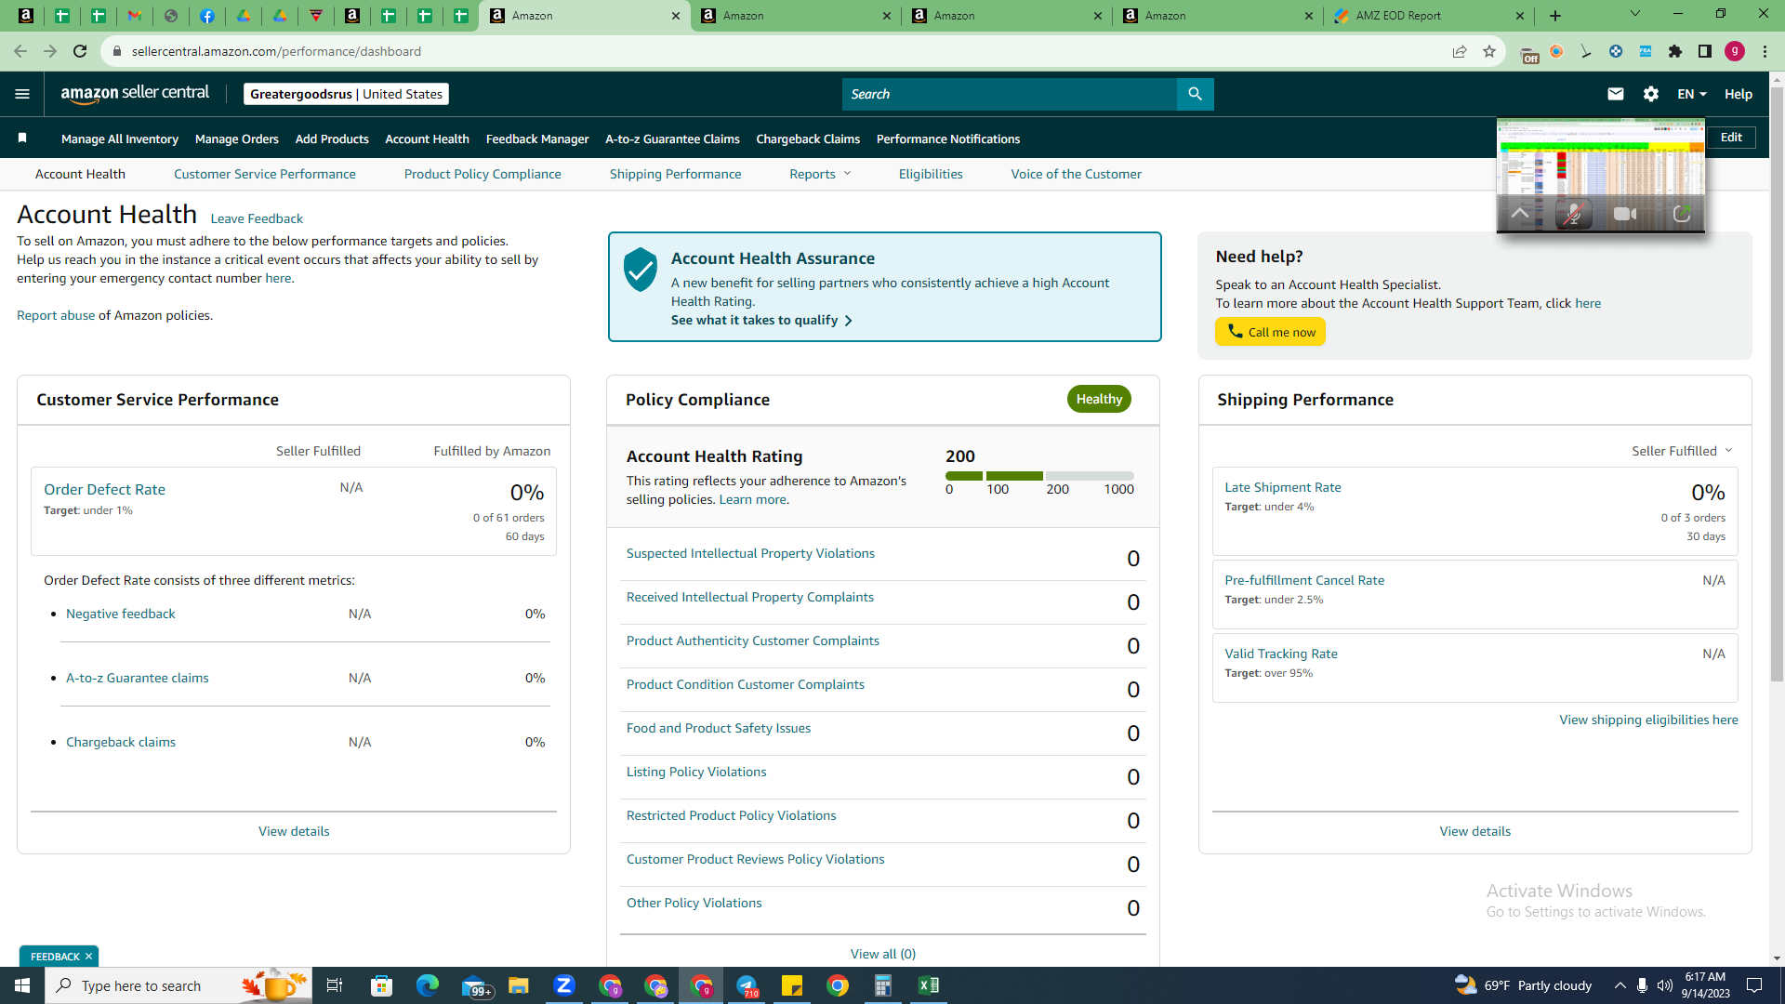Open the Order Defect Rate link

click(x=104, y=489)
